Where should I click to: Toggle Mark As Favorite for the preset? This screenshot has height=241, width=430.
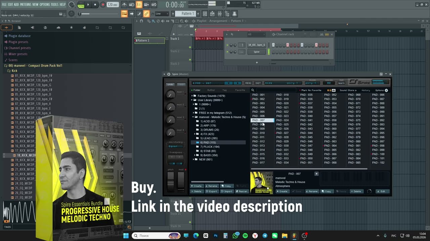pos(310,90)
